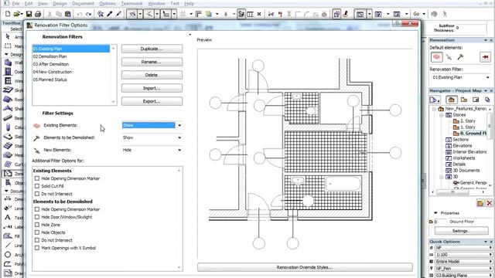
Task: Click the Print icon in toolbar
Action: coord(38,14)
